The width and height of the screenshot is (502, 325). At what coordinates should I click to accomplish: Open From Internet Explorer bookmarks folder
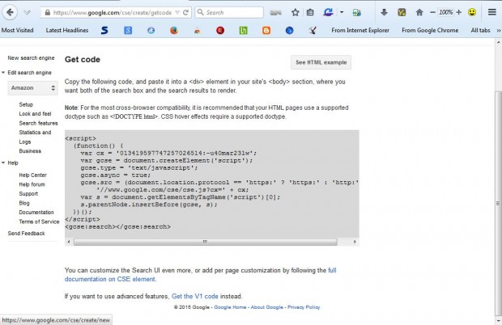360,31
